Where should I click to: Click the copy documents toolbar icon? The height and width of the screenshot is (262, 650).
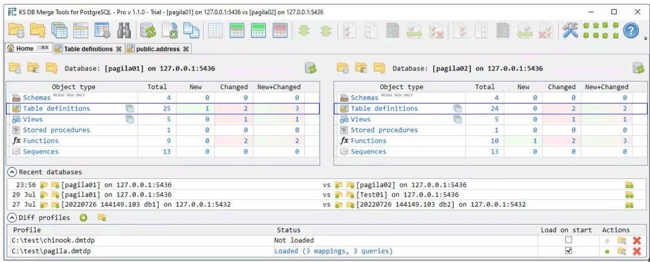[x=191, y=30]
